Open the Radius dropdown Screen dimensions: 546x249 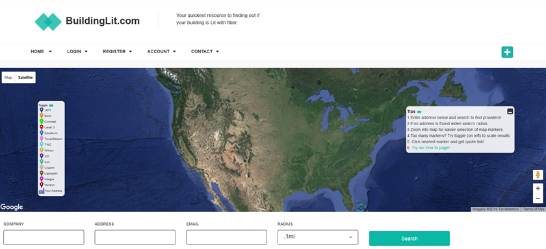click(318, 237)
